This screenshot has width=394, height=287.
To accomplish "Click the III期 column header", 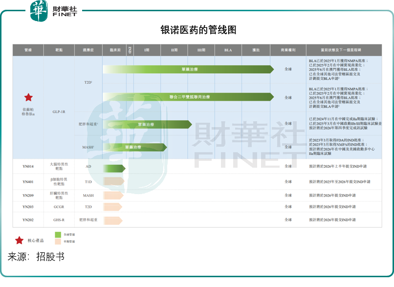I will tap(201, 50).
